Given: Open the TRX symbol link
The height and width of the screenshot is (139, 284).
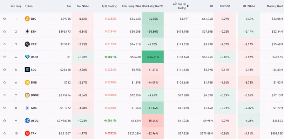Looking at the screenshot, I should [x=34, y=133].
